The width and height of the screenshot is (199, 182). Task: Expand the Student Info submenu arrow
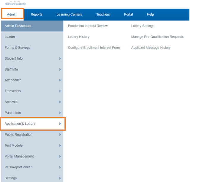(60, 59)
